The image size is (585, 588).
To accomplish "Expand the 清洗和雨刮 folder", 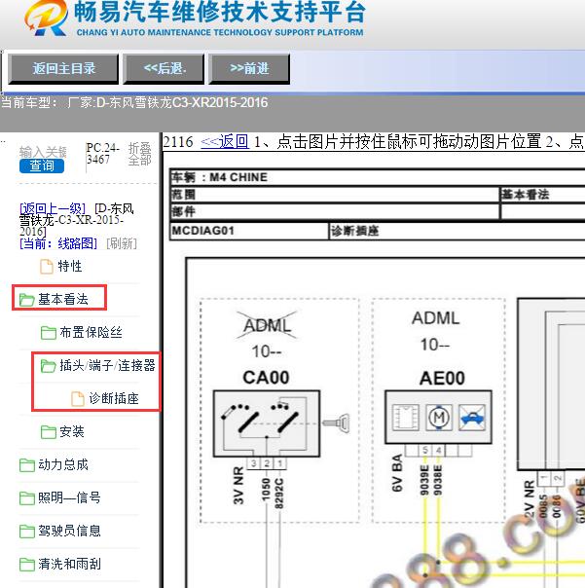I will (69, 564).
